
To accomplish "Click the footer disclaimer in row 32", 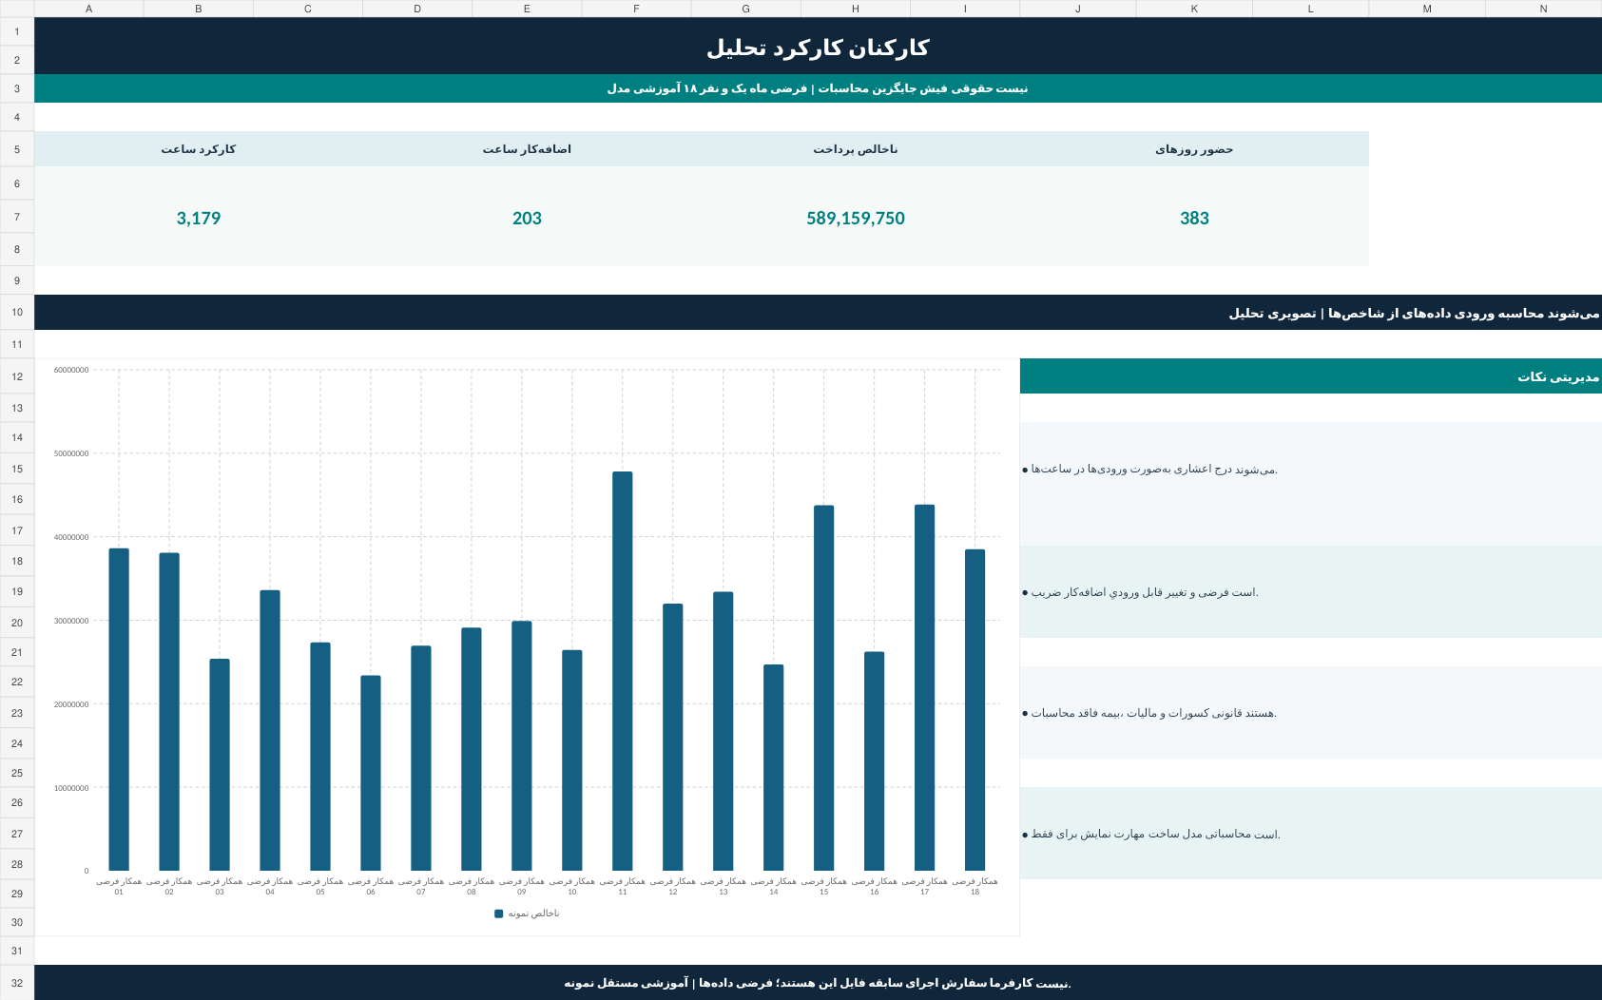I will point(818,983).
